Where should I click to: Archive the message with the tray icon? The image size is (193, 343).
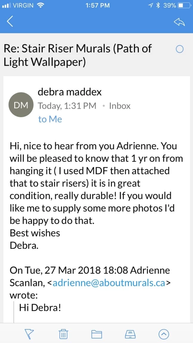(x=130, y=335)
